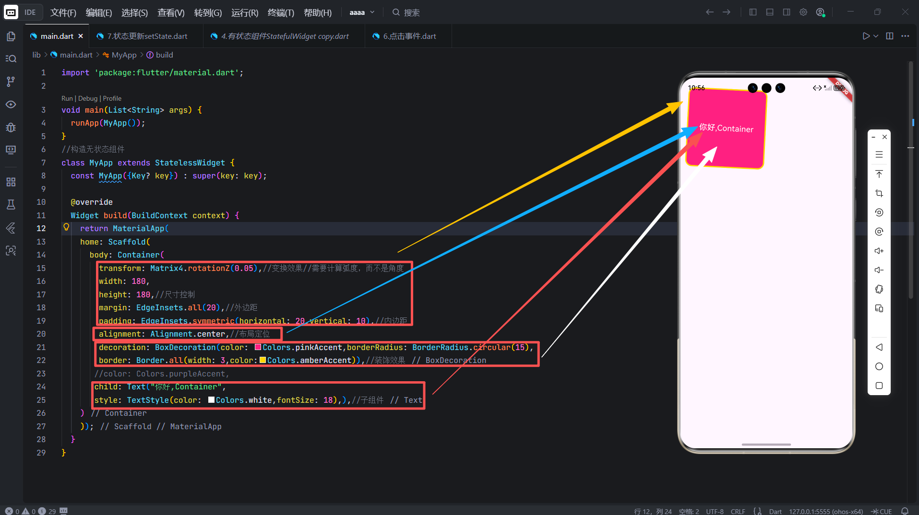This screenshot has height=515, width=919.
Task: Click the emulator menu hamburger icon
Action: (x=879, y=154)
